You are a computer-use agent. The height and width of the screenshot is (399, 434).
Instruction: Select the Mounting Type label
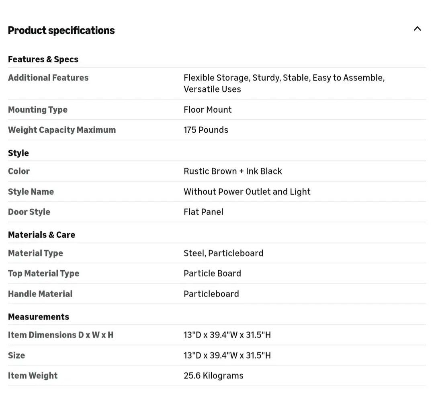tap(38, 110)
